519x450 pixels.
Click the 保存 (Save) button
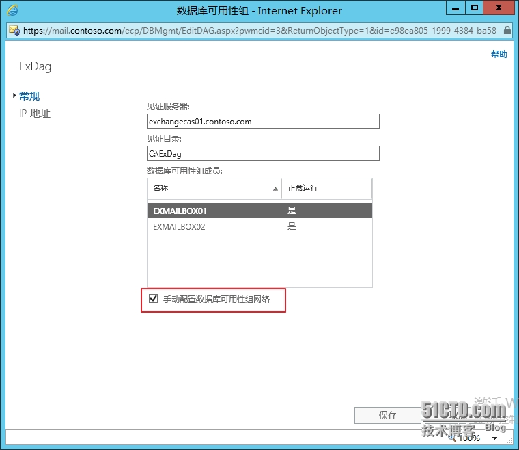(x=387, y=415)
